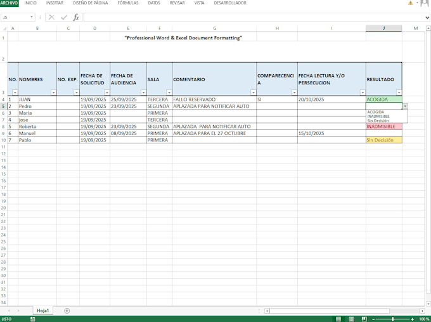Open the COMPARECENCIA filter dropdown
This screenshot has height=322, width=431.
tap(294, 93)
